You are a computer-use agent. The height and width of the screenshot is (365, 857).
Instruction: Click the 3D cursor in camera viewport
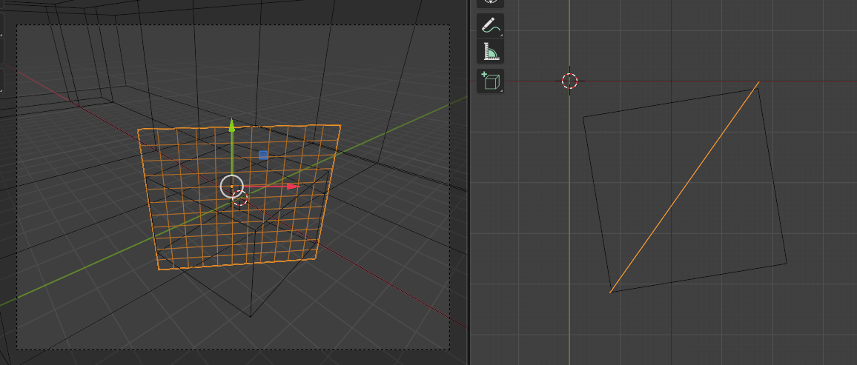[239, 198]
